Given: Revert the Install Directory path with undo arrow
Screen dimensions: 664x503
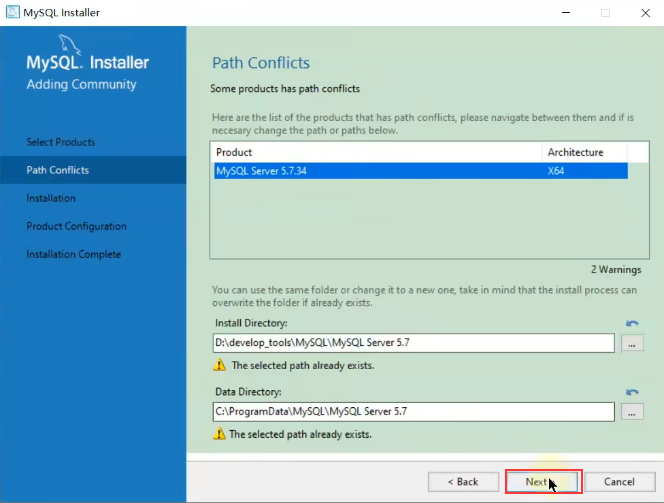Looking at the screenshot, I should tap(632, 324).
